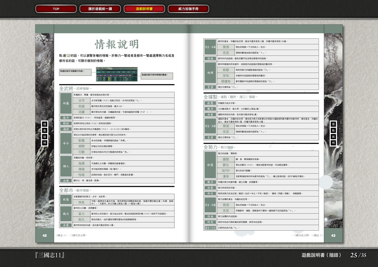
Task: Click the 漢帝 row label
Action: click(226, 176)
